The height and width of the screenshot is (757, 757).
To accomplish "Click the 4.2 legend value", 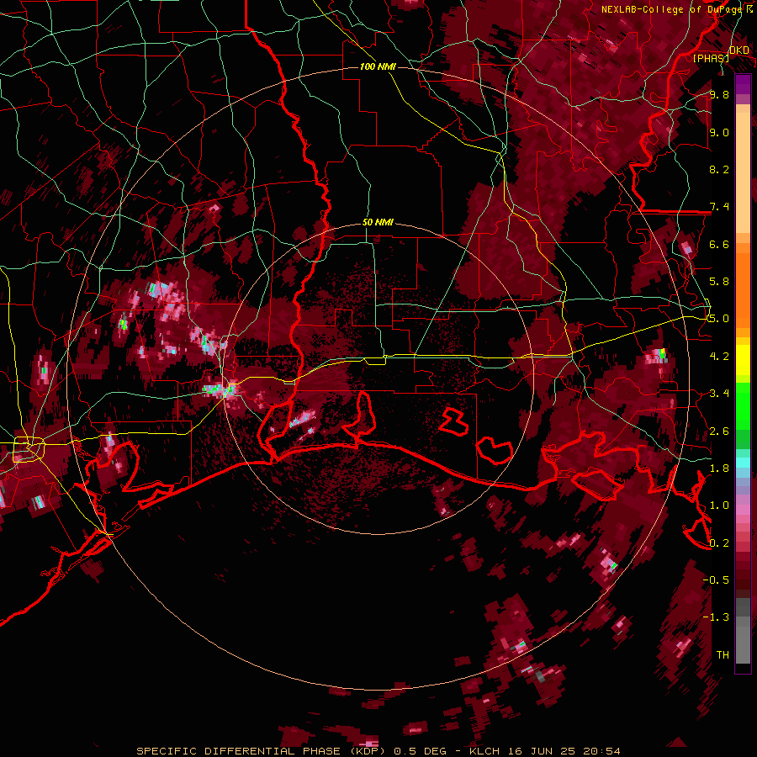I will point(719,357).
